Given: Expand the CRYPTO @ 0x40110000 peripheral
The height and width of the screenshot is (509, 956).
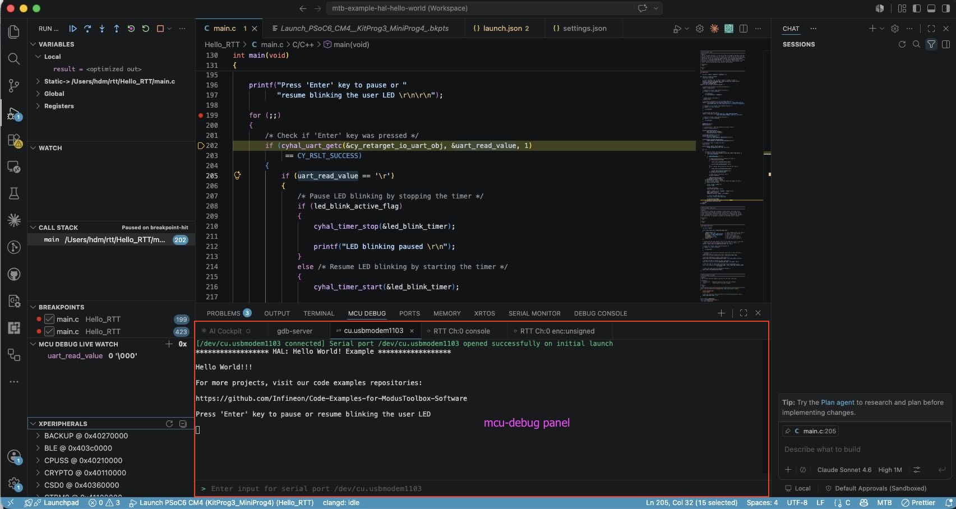Looking at the screenshot, I should 38,473.
